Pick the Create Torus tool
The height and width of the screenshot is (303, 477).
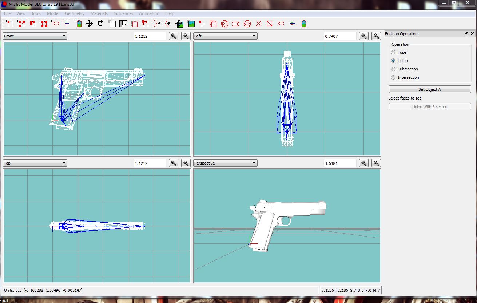[247, 24]
